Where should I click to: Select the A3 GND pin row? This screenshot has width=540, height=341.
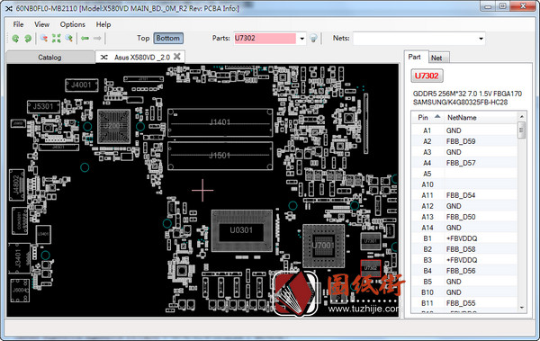(x=464, y=152)
